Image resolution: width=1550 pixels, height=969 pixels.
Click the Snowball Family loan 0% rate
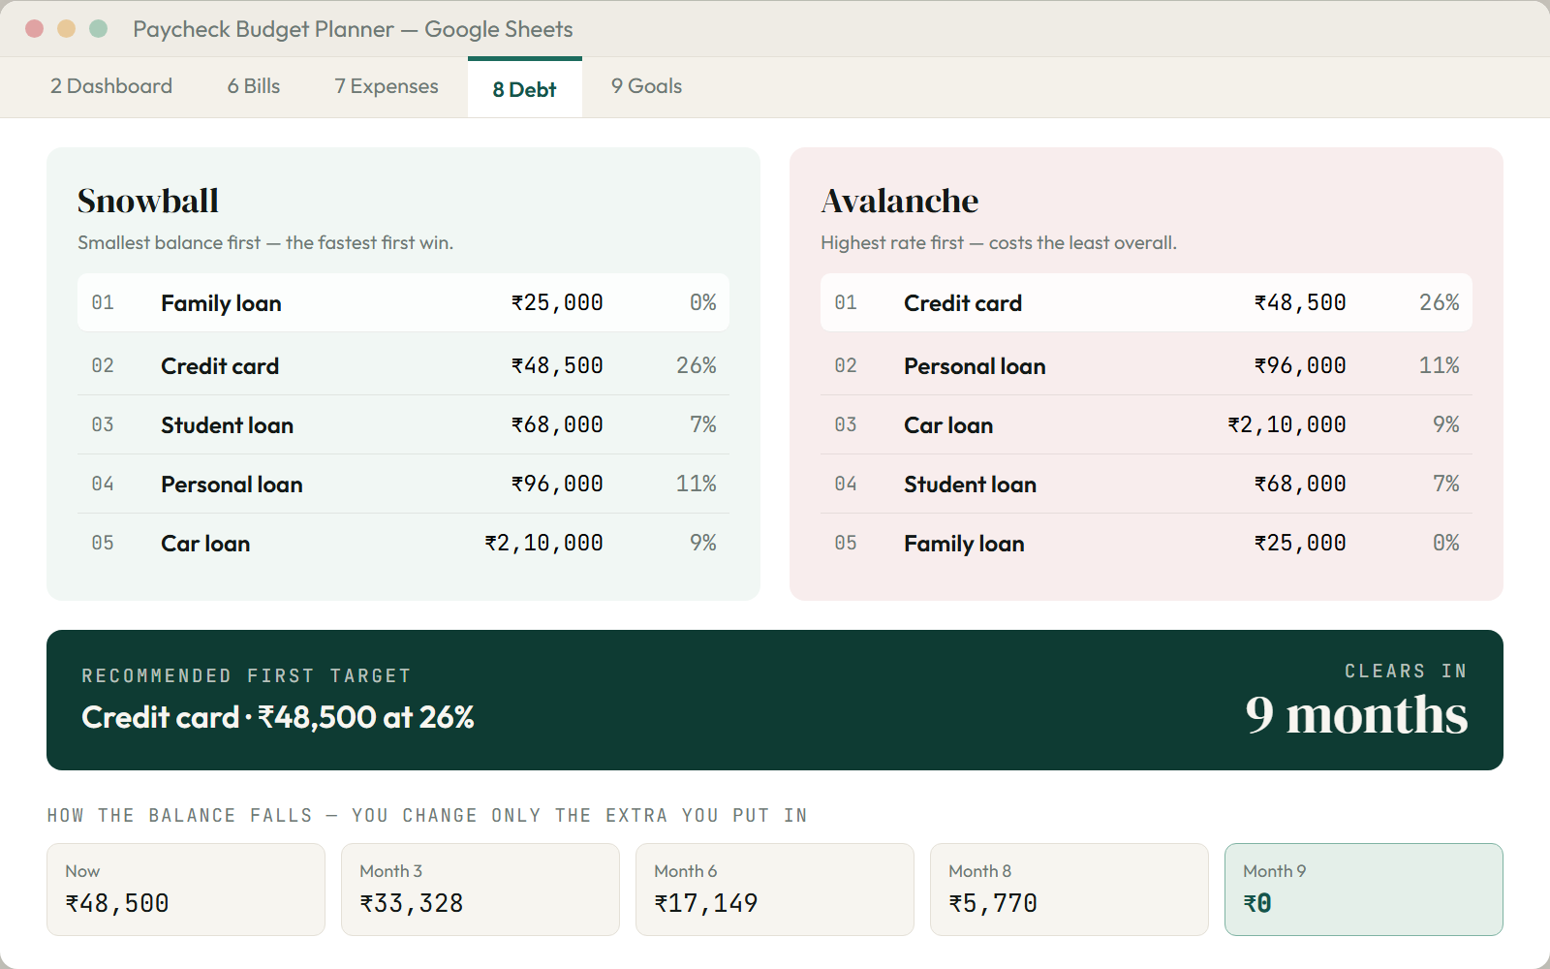(703, 302)
